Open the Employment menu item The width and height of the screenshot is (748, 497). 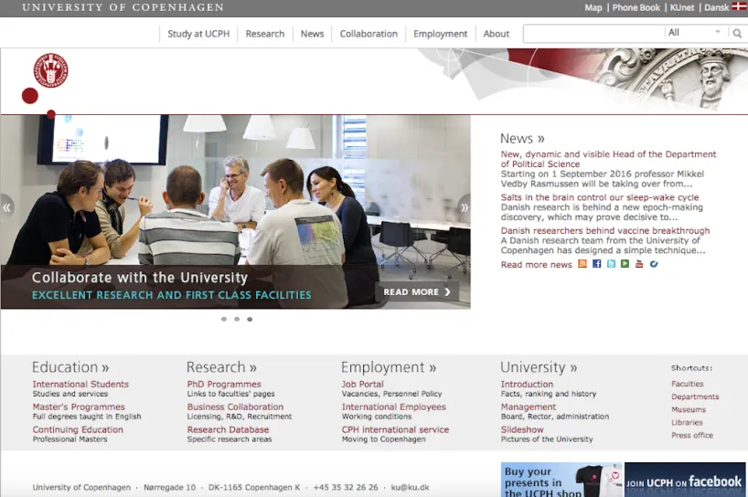pos(441,34)
